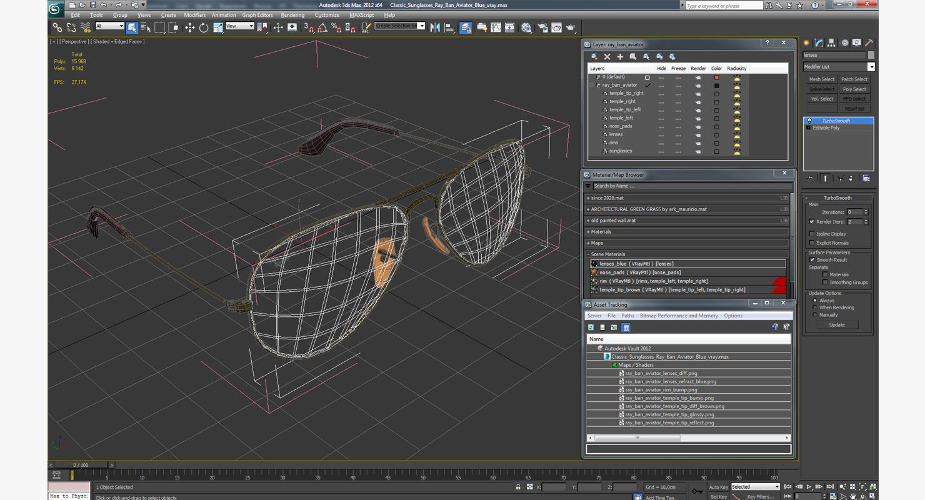Click the Unlink Selection tool
This screenshot has width=925, height=500.
(71, 27)
